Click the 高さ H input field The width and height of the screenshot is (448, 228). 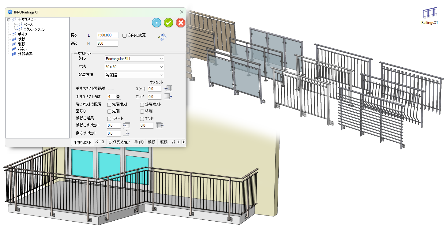(107, 43)
